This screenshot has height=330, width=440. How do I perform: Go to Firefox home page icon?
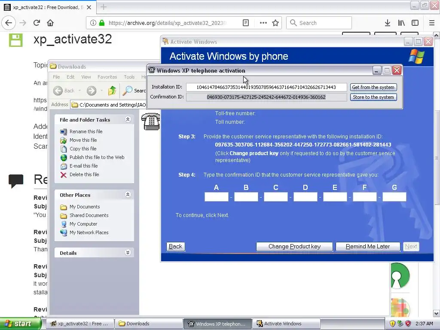tap(50, 23)
